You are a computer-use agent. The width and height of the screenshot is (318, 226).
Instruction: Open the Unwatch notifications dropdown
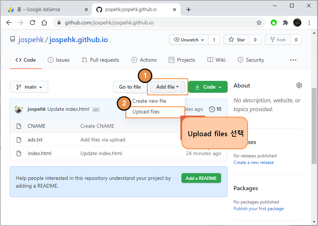(x=189, y=40)
